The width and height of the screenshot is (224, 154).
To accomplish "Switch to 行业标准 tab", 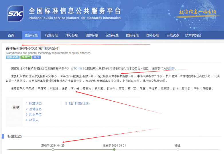I will 52,35.
